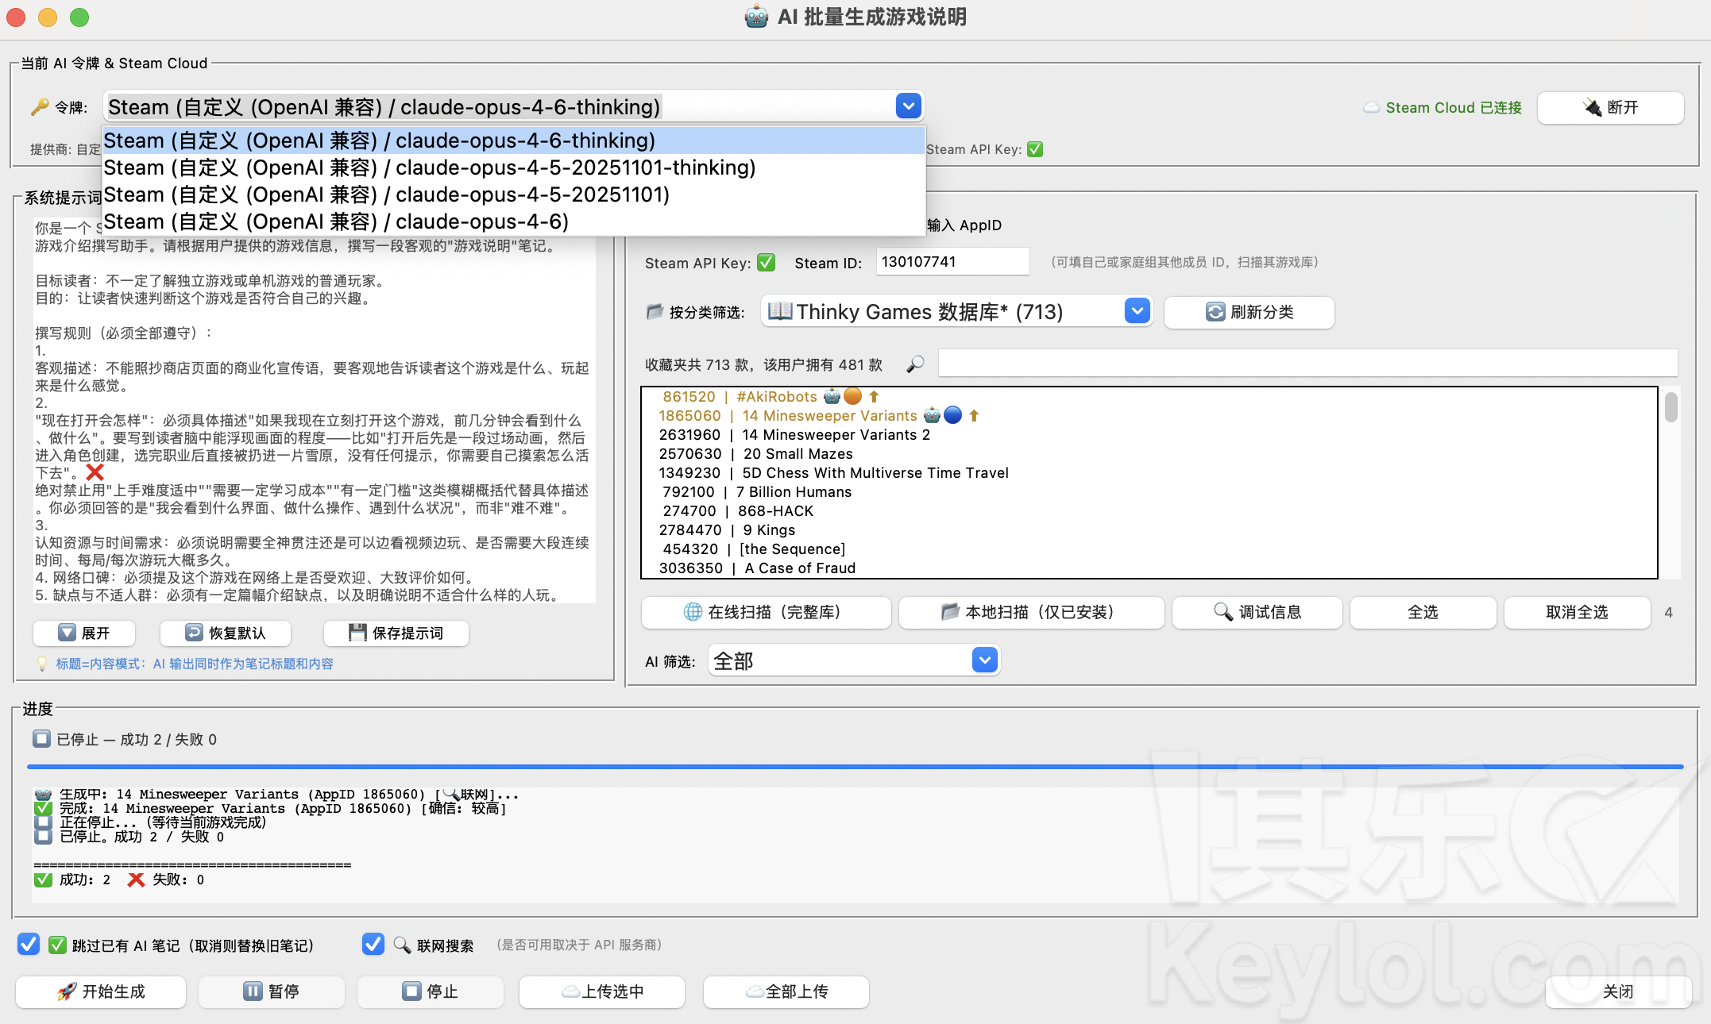Image resolution: width=1711 pixels, height=1024 pixels.
Task: Toggle 跳过已有 AI 笔记 checkbox
Action: coord(29,945)
